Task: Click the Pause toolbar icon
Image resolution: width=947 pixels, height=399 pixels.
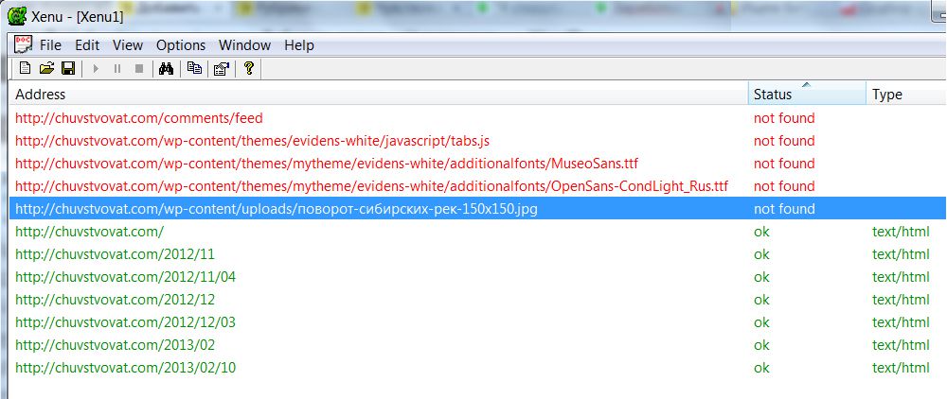Action: pos(117,69)
